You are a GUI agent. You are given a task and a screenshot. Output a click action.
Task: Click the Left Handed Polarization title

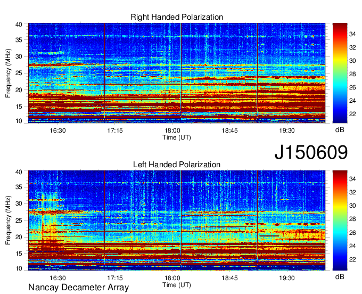[177, 165]
